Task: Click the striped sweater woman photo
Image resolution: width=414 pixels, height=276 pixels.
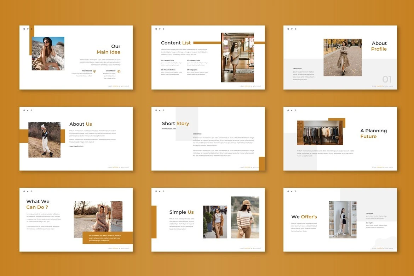Action: pyautogui.click(x=245, y=217)
